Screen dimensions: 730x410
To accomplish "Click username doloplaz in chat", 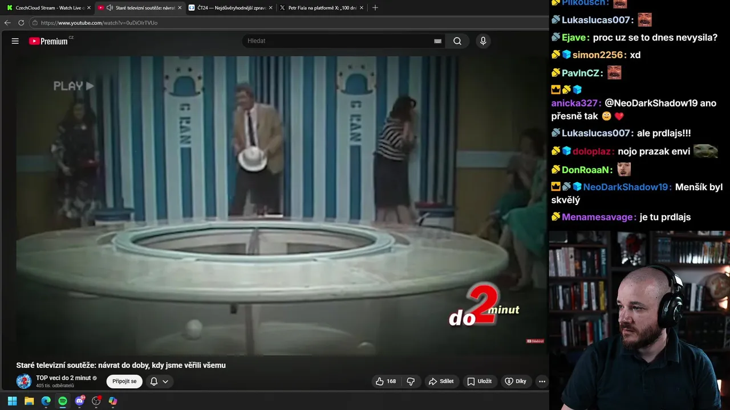I will click(593, 151).
